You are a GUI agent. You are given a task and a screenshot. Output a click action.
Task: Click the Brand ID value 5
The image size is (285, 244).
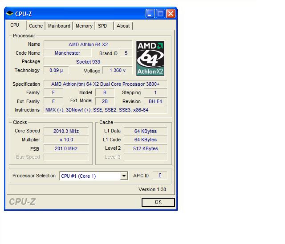(126, 53)
